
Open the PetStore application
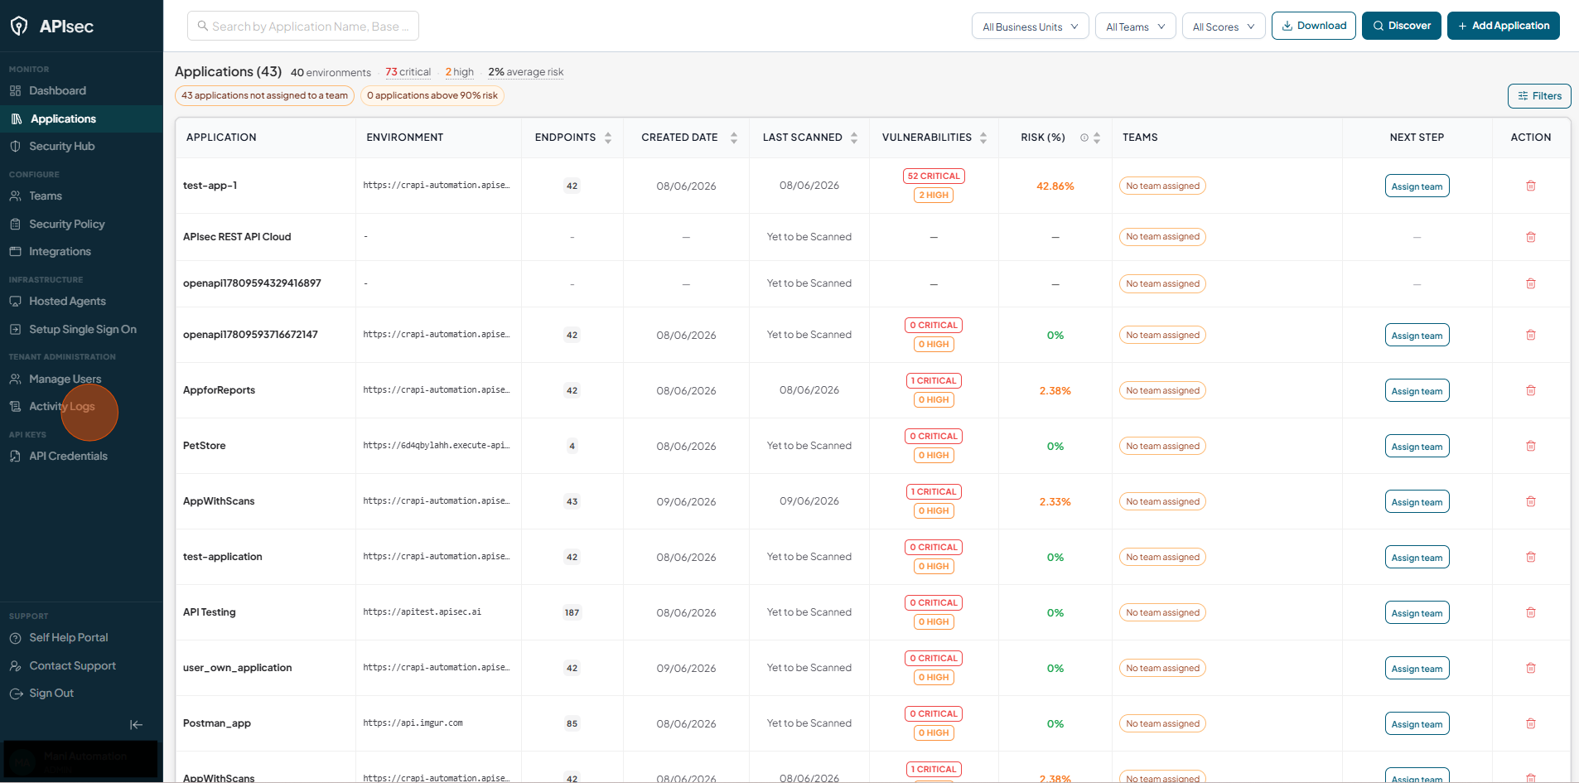[205, 446]
